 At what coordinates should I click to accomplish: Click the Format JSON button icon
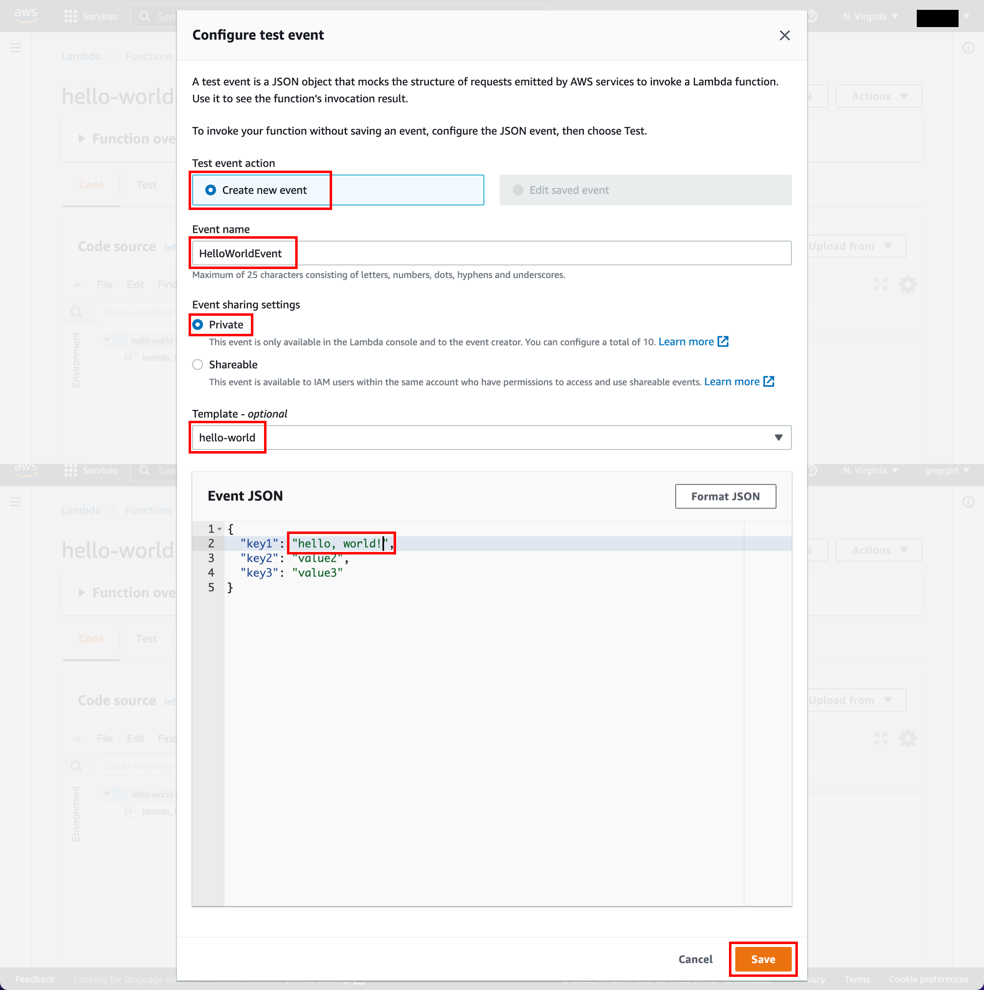[x=724, y=496]
